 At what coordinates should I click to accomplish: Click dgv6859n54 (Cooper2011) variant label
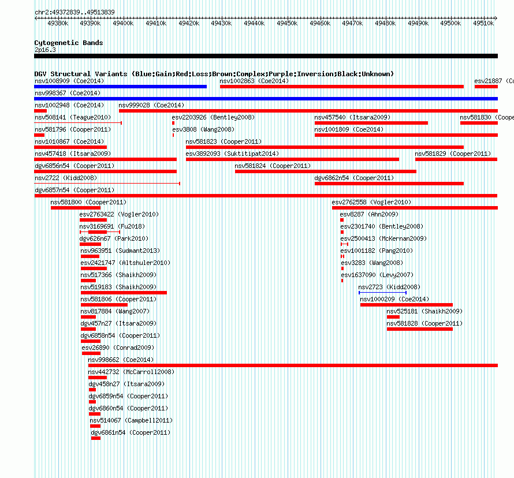click(128, 396)
